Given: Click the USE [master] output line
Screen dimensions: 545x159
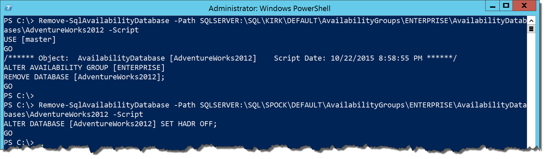Looking at the screenshot, I should 30,39.
